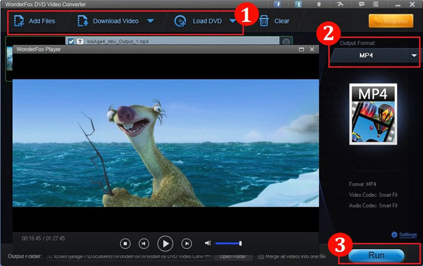Click the video preview frame of Sid

[166, 143]
